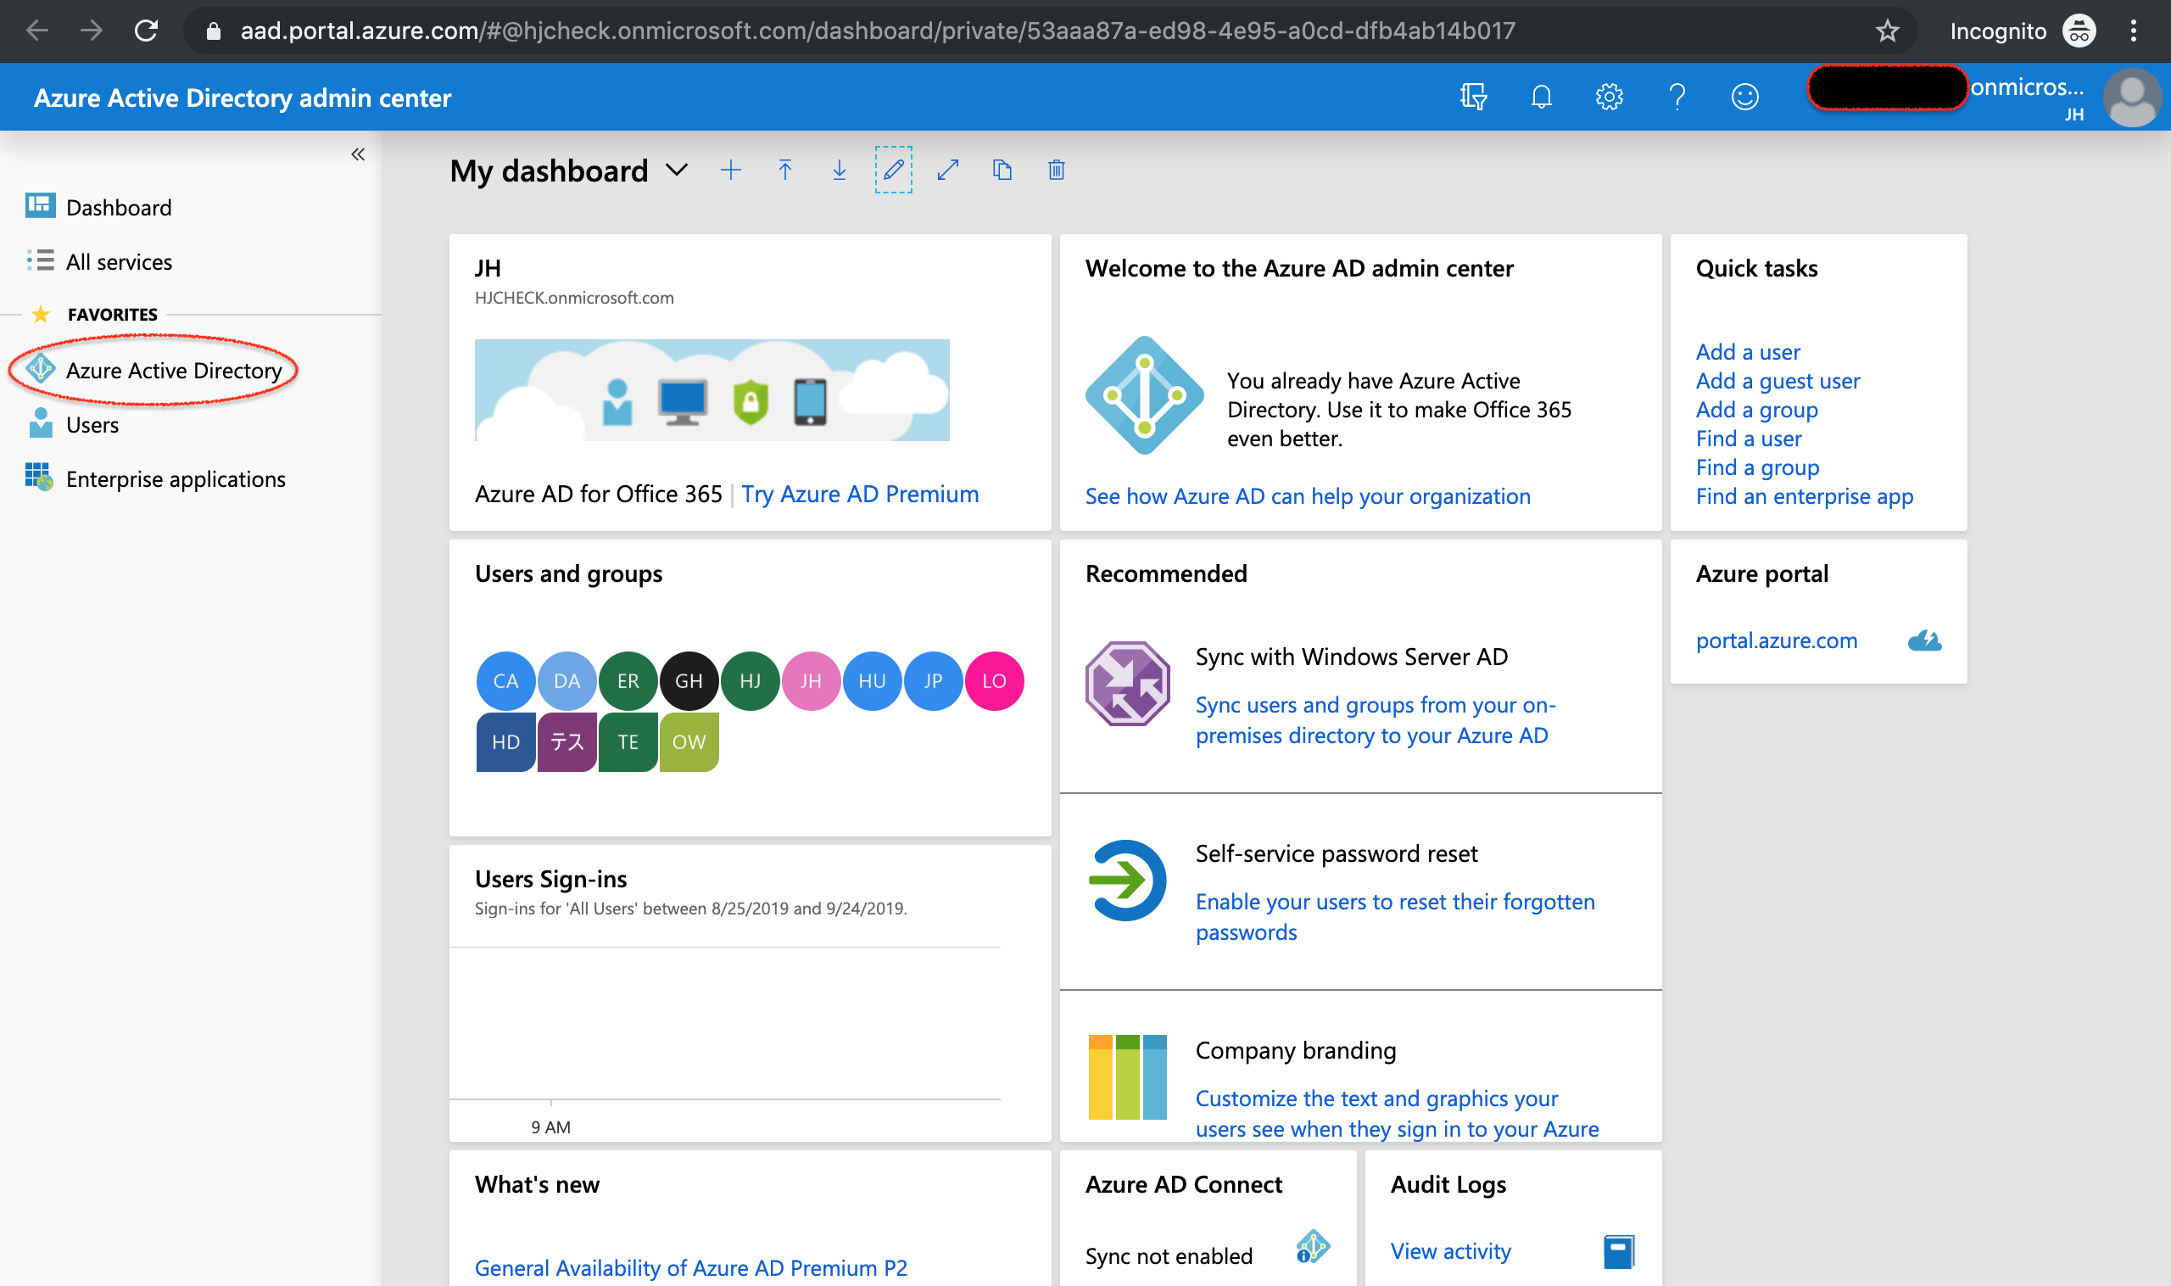The width and height of the screenshot is (2171, 1286).
Task: Bookmark this page with the star
Action: (x=1887, y=31)
